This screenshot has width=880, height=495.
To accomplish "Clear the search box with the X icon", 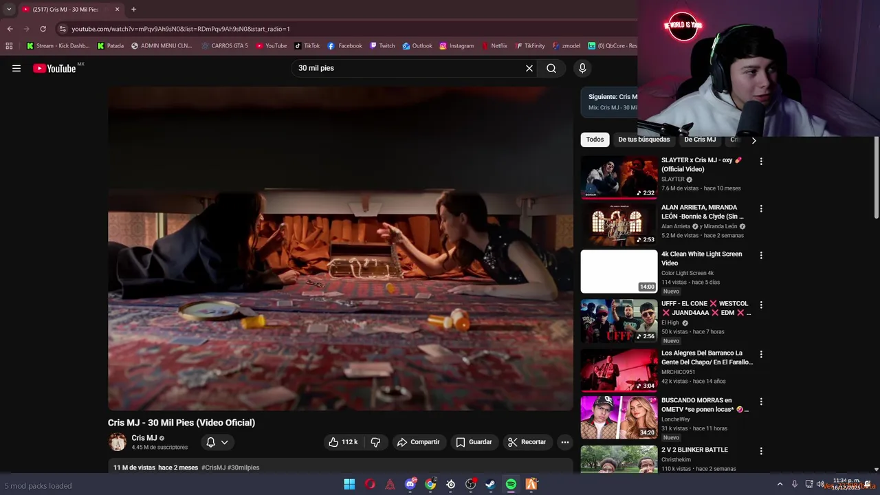I will pyautogui.click(x=529, y=68).
